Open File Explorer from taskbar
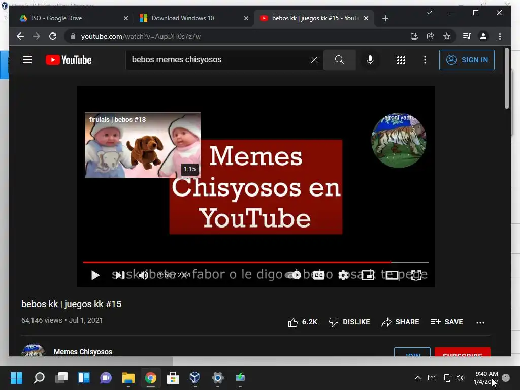Screen dimensions: 520x390 [128, 378]
